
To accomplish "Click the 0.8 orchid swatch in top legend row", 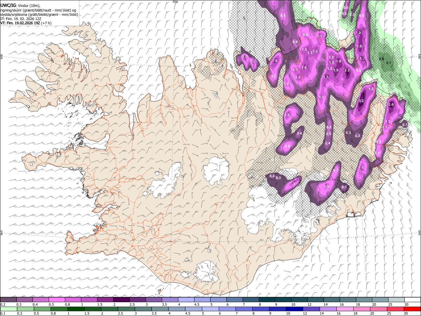I will (73, 300).
